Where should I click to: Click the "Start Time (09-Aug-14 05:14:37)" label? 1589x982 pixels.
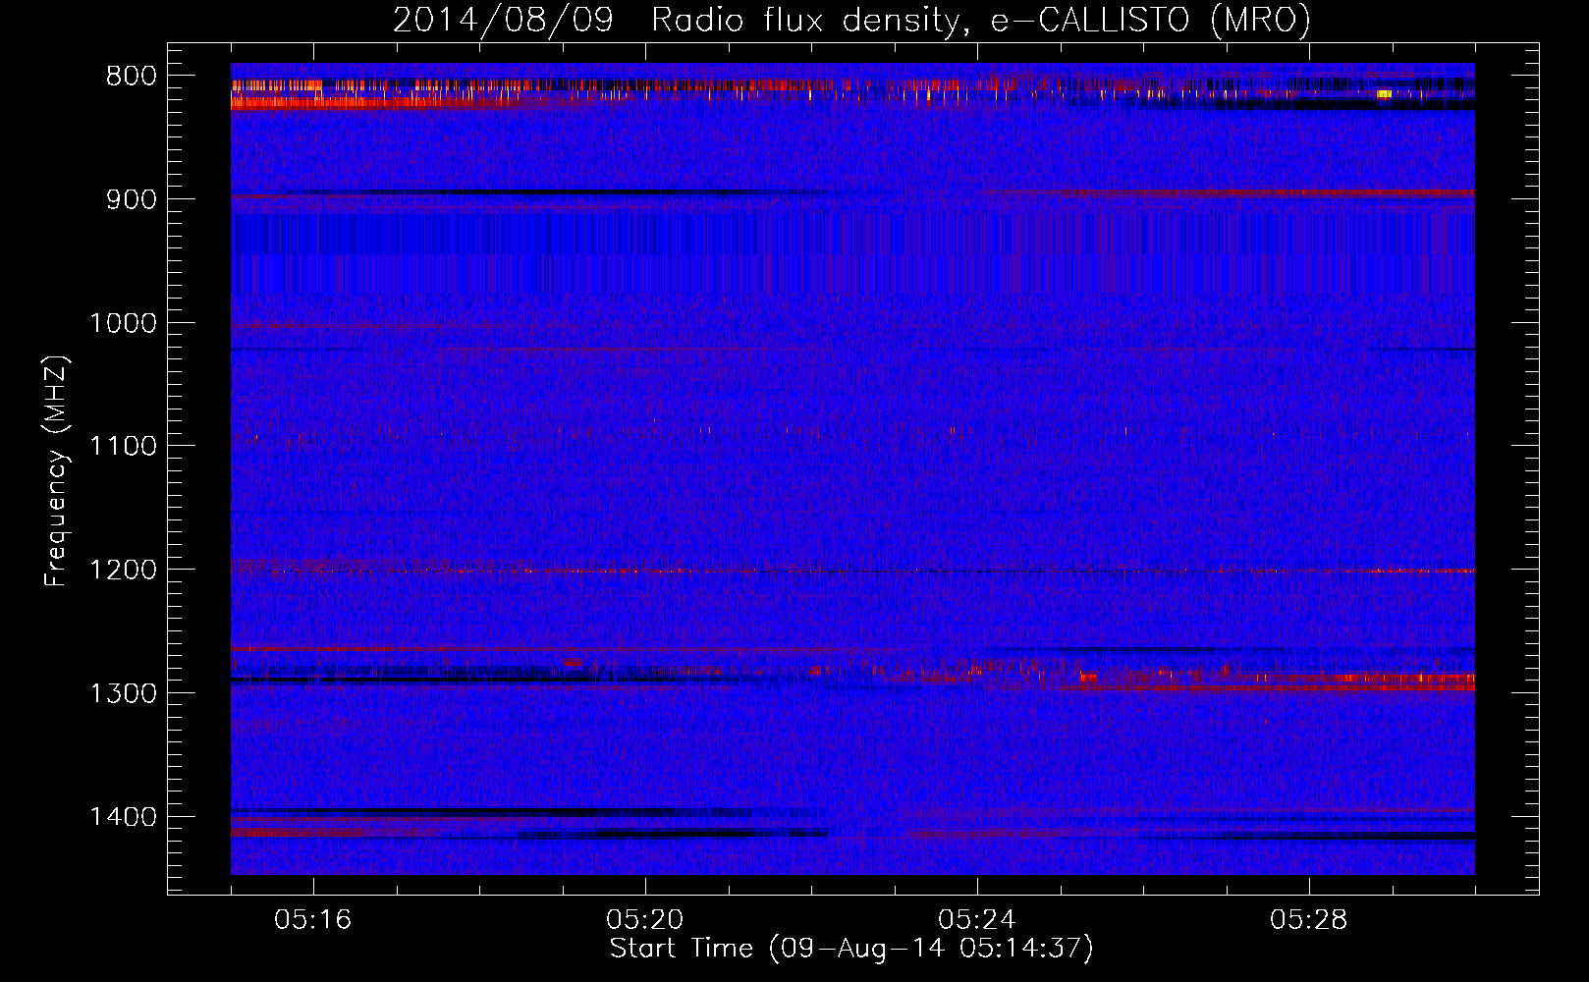[x=850, y=949]
